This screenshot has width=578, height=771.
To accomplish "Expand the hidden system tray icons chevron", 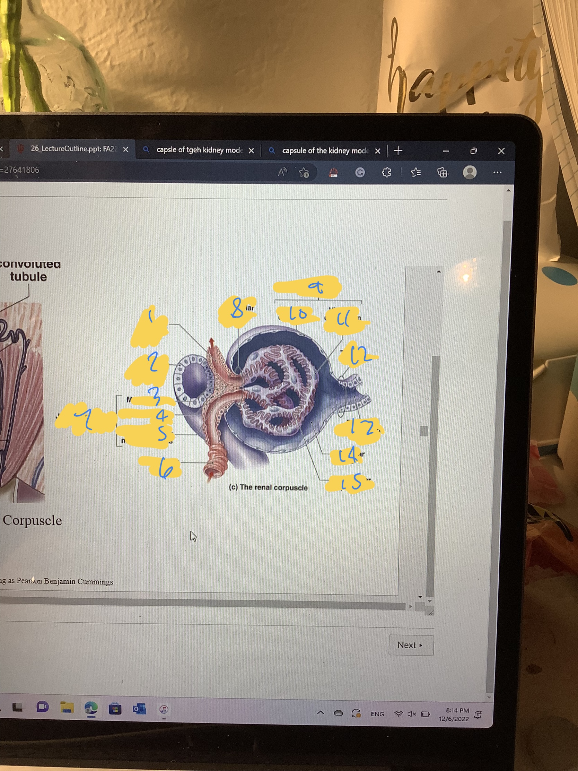I will coord(321,713).
